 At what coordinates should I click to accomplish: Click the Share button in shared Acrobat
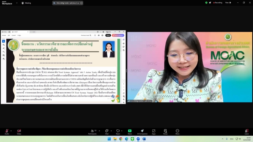(108, 35)
